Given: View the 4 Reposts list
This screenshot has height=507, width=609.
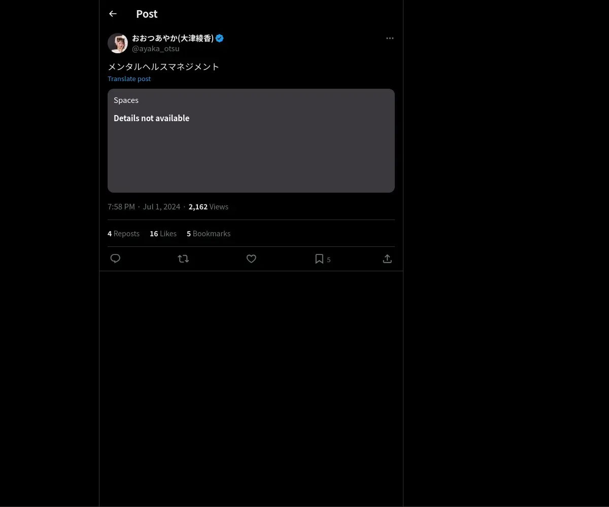Looking at the screenshot, I should [x=123, y=234].
